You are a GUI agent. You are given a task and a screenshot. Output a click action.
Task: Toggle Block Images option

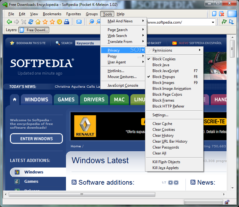tap(174, 83)
